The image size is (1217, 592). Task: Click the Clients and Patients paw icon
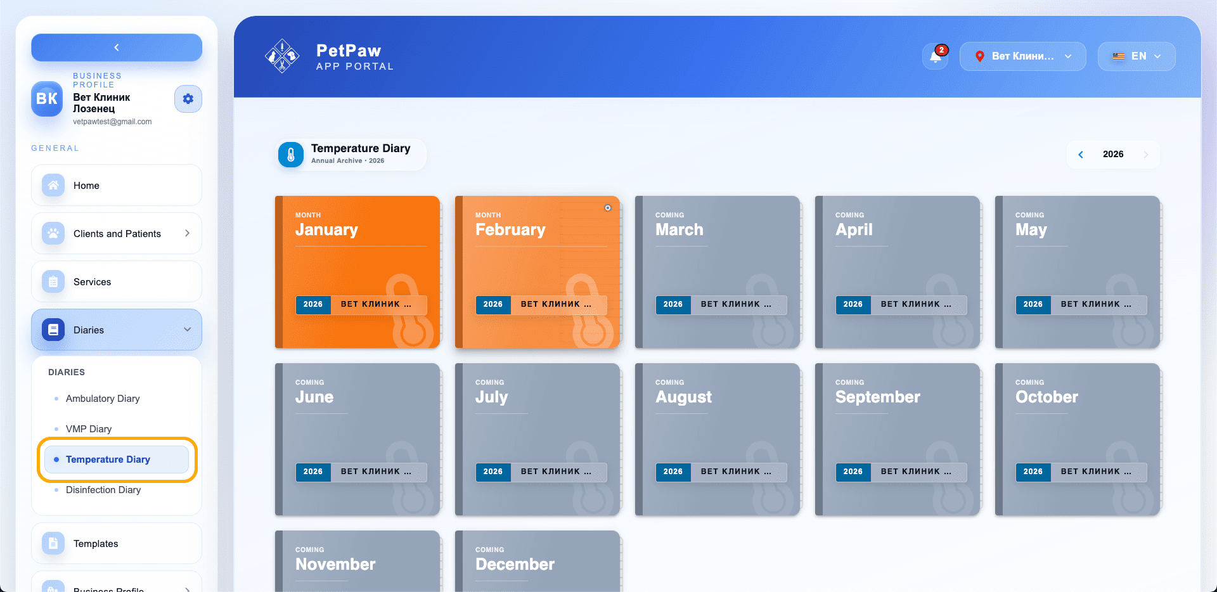53,233
